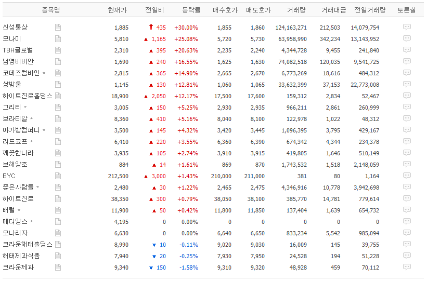Open the 좋은사람들 stock link
This screenshot has width=427, height=281.
(x=18, y=187)
